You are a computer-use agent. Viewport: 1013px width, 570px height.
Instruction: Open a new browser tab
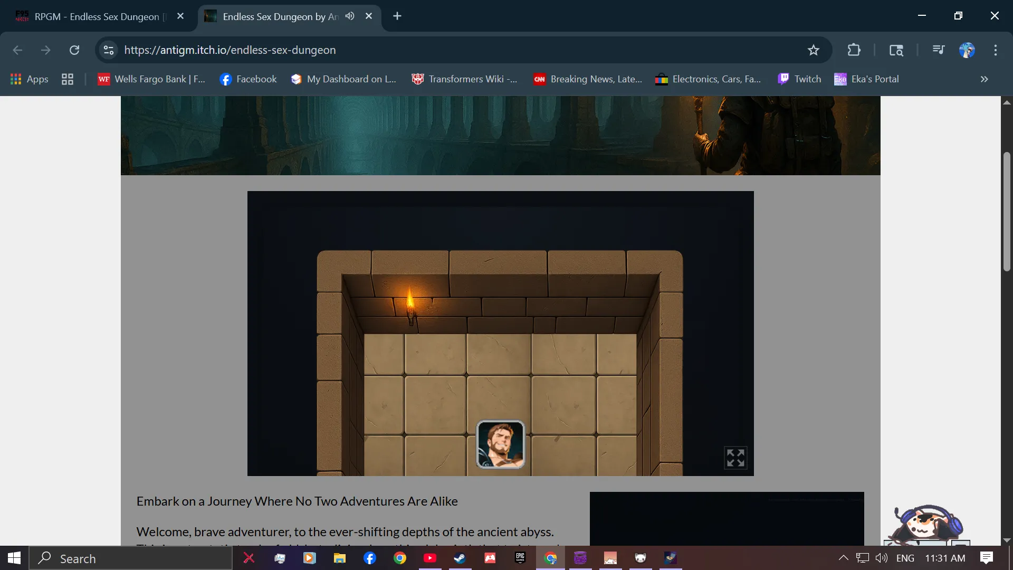pyautogui.click(x=397, y=16)
